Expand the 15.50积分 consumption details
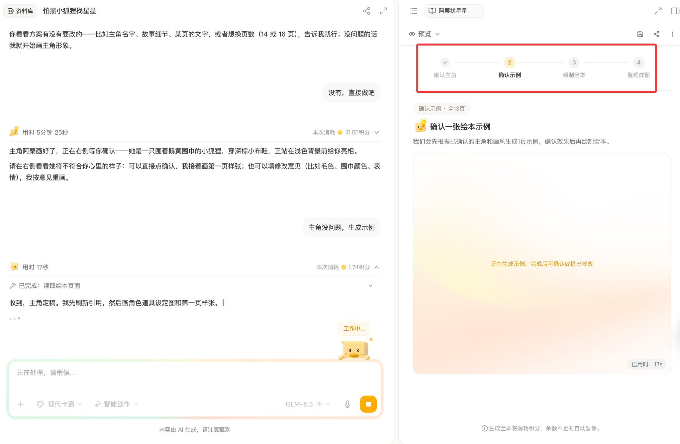The height and width of the screenshot is (444, 680). pyautogui.click(x=377, y=132)
